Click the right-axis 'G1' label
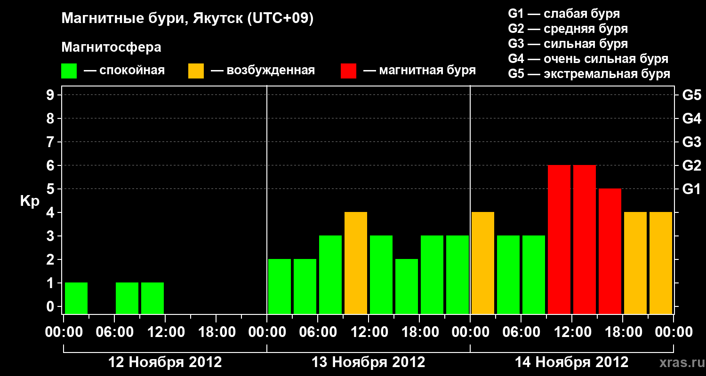Screen dimensions: 706x376 (x=691, y=189)
